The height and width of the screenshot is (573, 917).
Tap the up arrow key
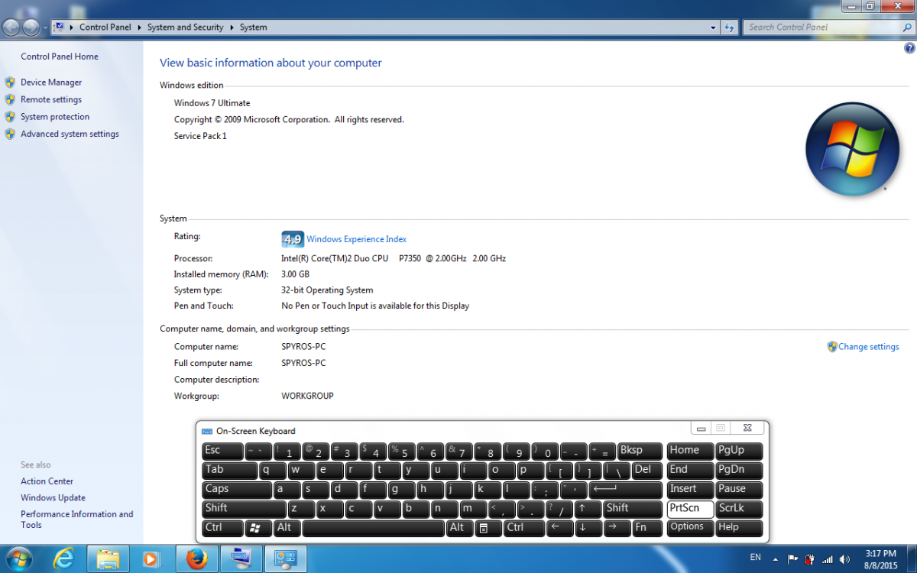588,508
